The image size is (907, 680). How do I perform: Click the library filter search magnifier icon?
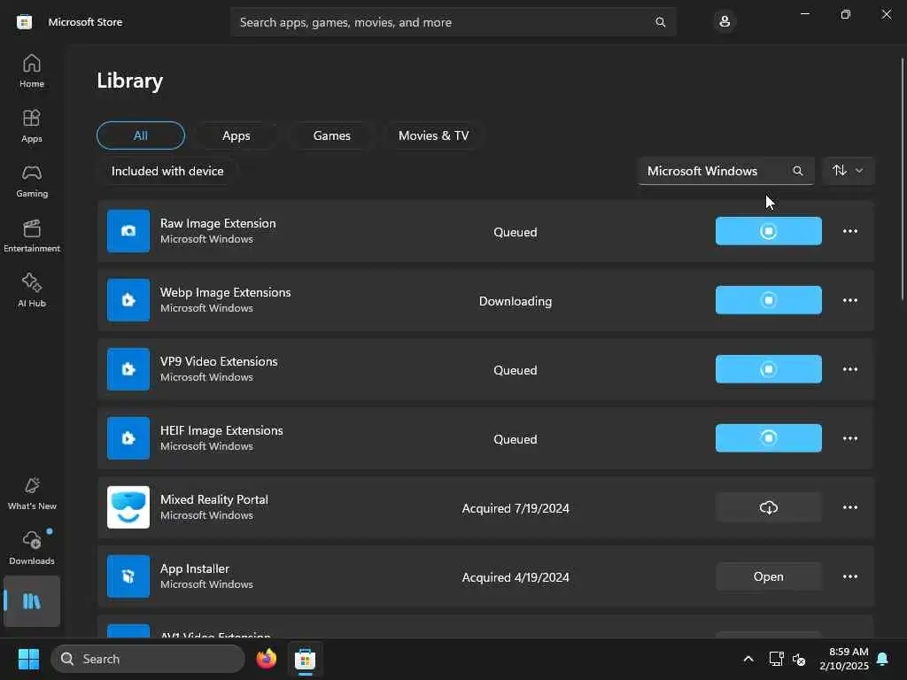798,171
